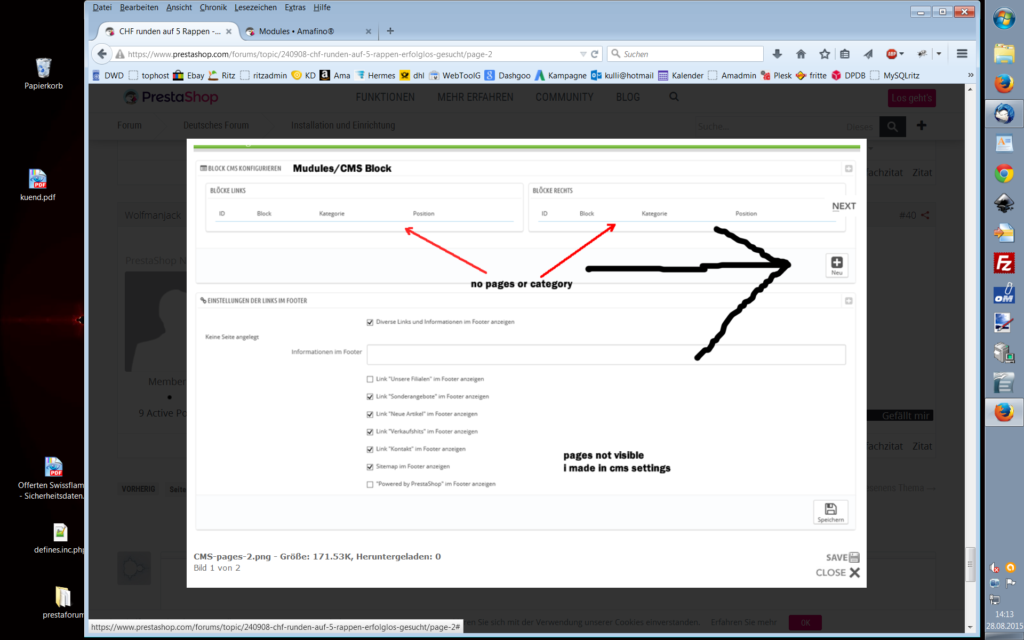1024x640 pixels.
Task: Open the Chronik menu
Action: (213, 7)
